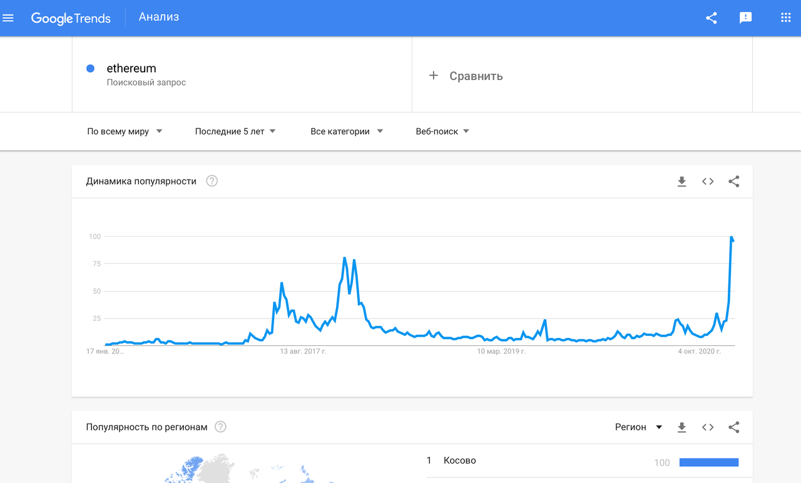Open the send feedback icon

pyautogui.click(x=745, y=18)
